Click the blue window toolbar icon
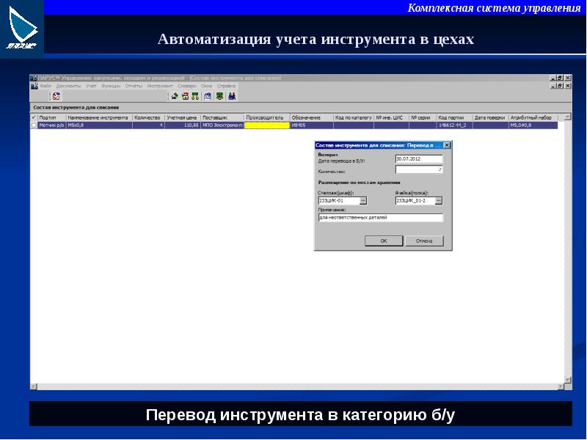The image size is (587, 440). tap(208, 96)
